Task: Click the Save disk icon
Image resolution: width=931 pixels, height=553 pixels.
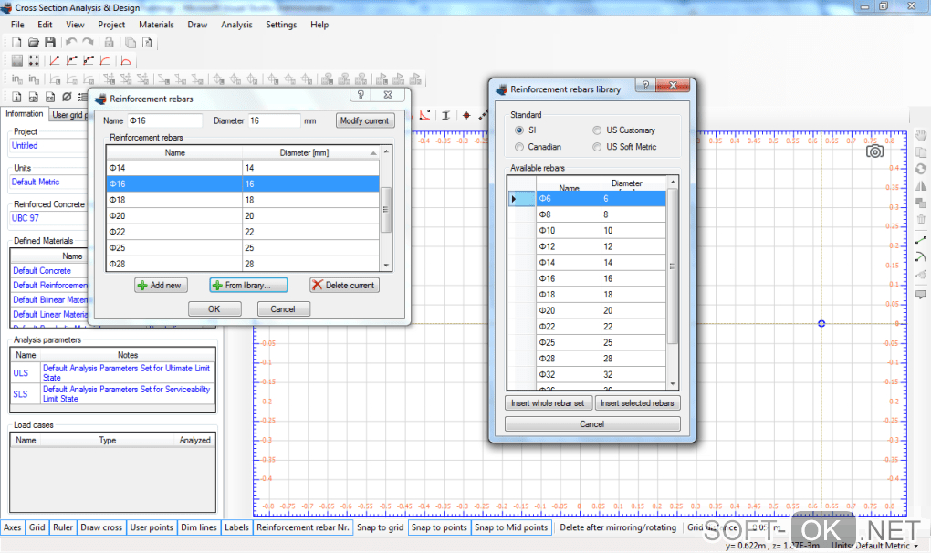Action: pos(49,42)
